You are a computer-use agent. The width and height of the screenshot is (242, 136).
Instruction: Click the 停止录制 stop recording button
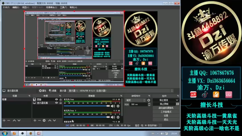tap(164, 104)
